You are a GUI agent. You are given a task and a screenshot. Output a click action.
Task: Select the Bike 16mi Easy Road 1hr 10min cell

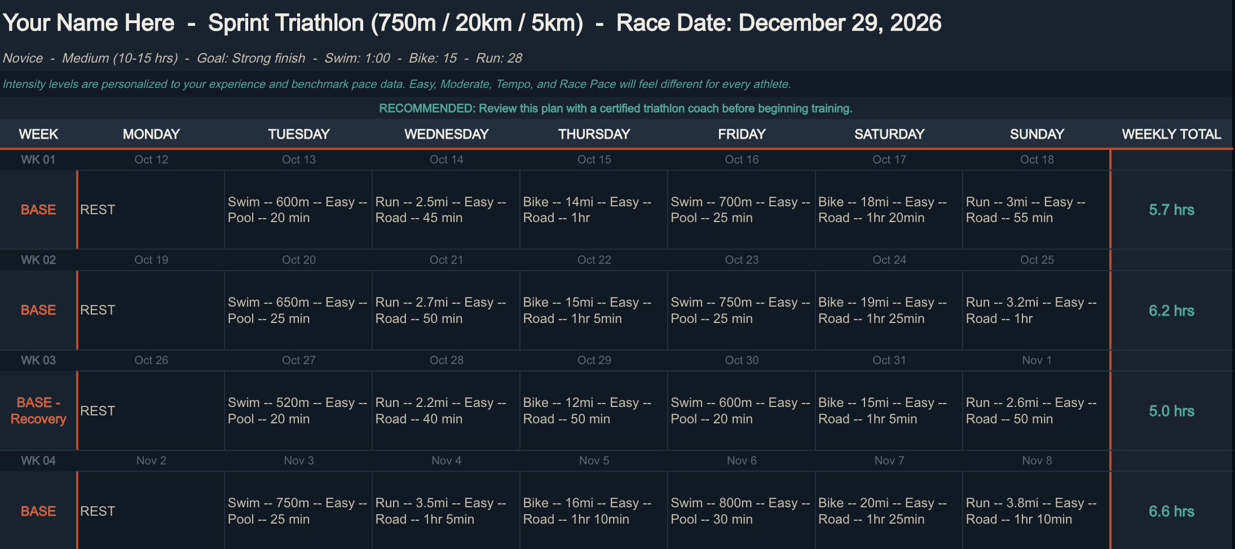click(x=593, y=511)
